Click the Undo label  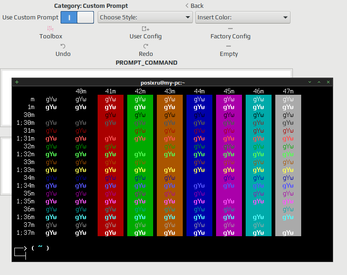point(63,54)
